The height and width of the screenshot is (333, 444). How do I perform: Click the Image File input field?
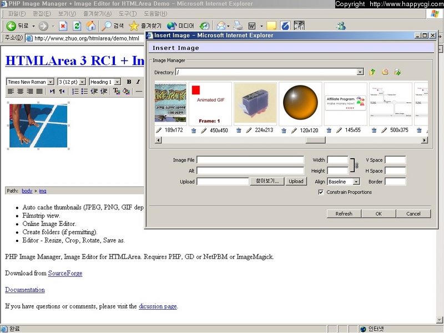250,160
